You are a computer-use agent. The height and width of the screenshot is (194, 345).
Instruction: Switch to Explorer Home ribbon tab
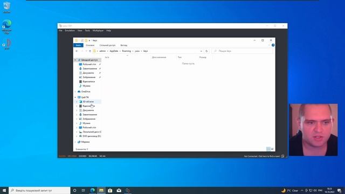pos(90,45)
